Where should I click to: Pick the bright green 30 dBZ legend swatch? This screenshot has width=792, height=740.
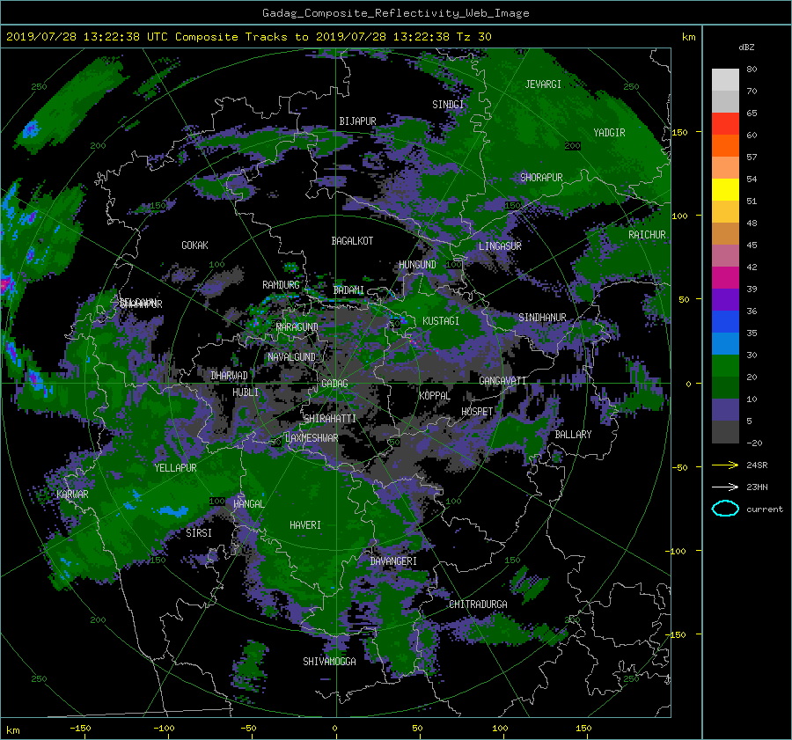click(725, 365)
